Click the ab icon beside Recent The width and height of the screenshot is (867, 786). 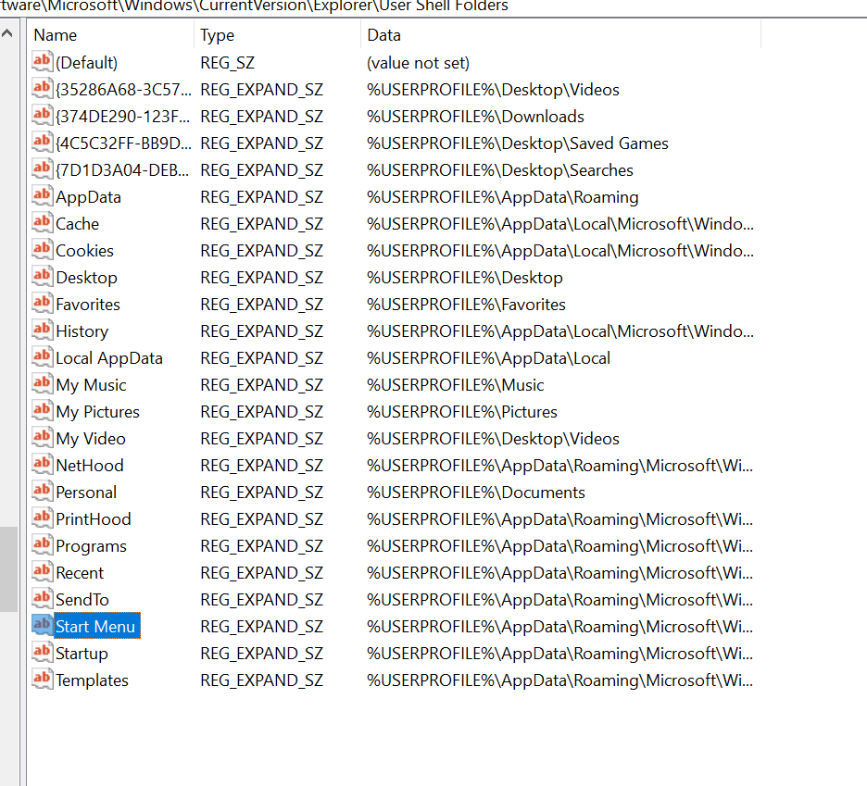pyautogui.click(x=42, y=571)
